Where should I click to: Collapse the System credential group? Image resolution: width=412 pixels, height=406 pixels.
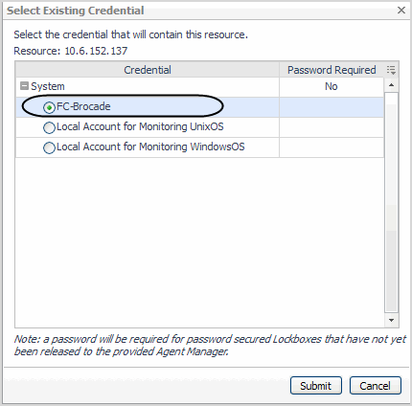(24, 86)
